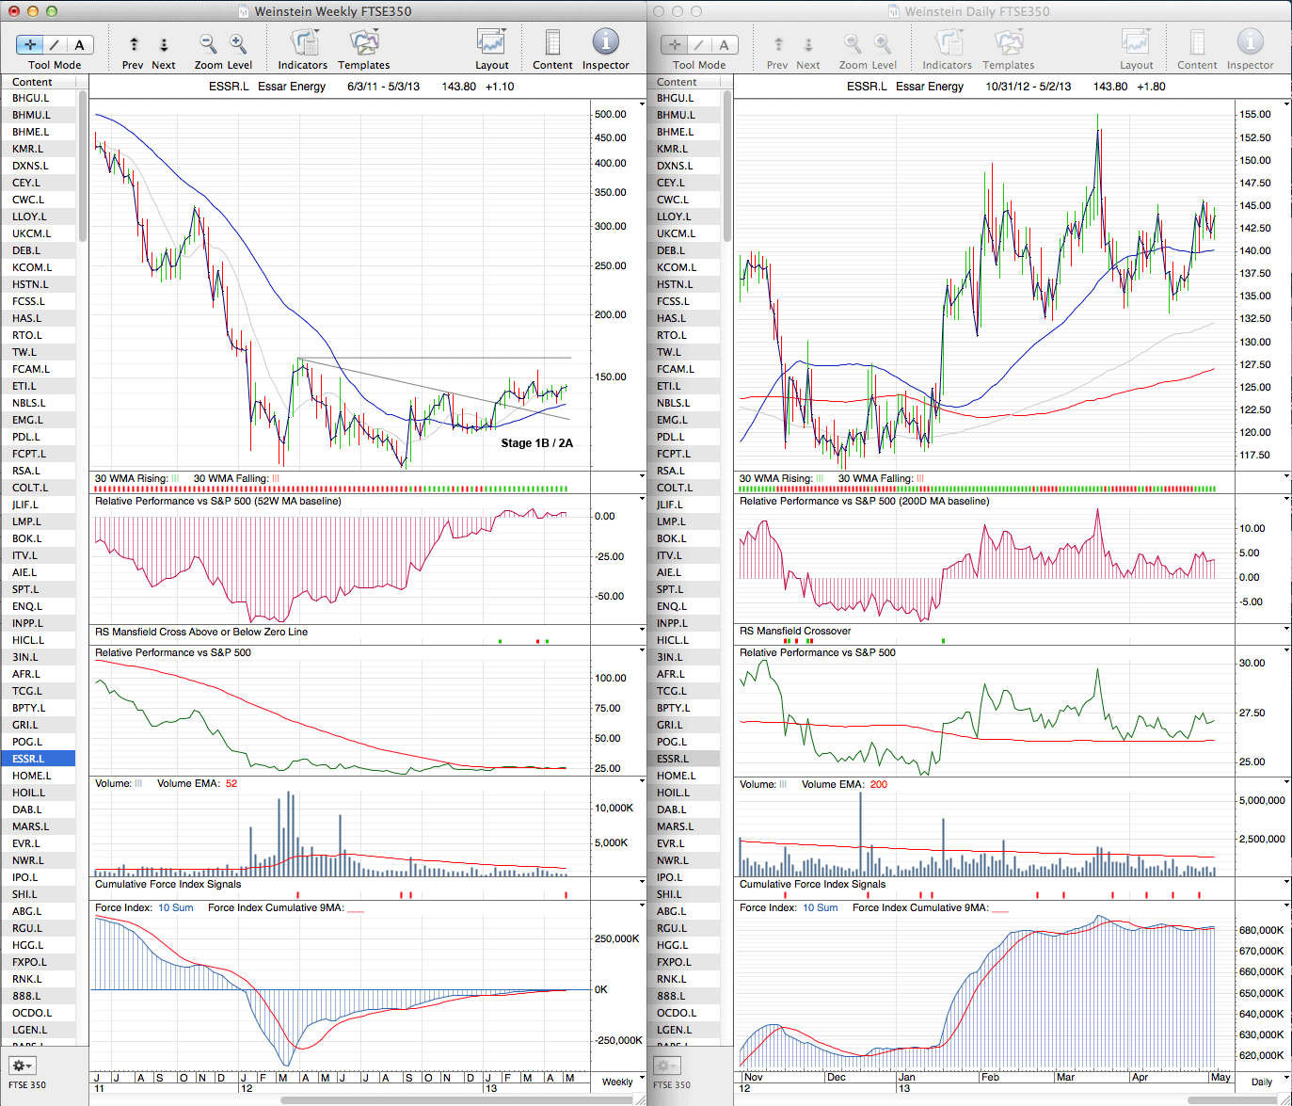
Task: Toggle Content panel in the Daily window
Action: pos(1196,43)
